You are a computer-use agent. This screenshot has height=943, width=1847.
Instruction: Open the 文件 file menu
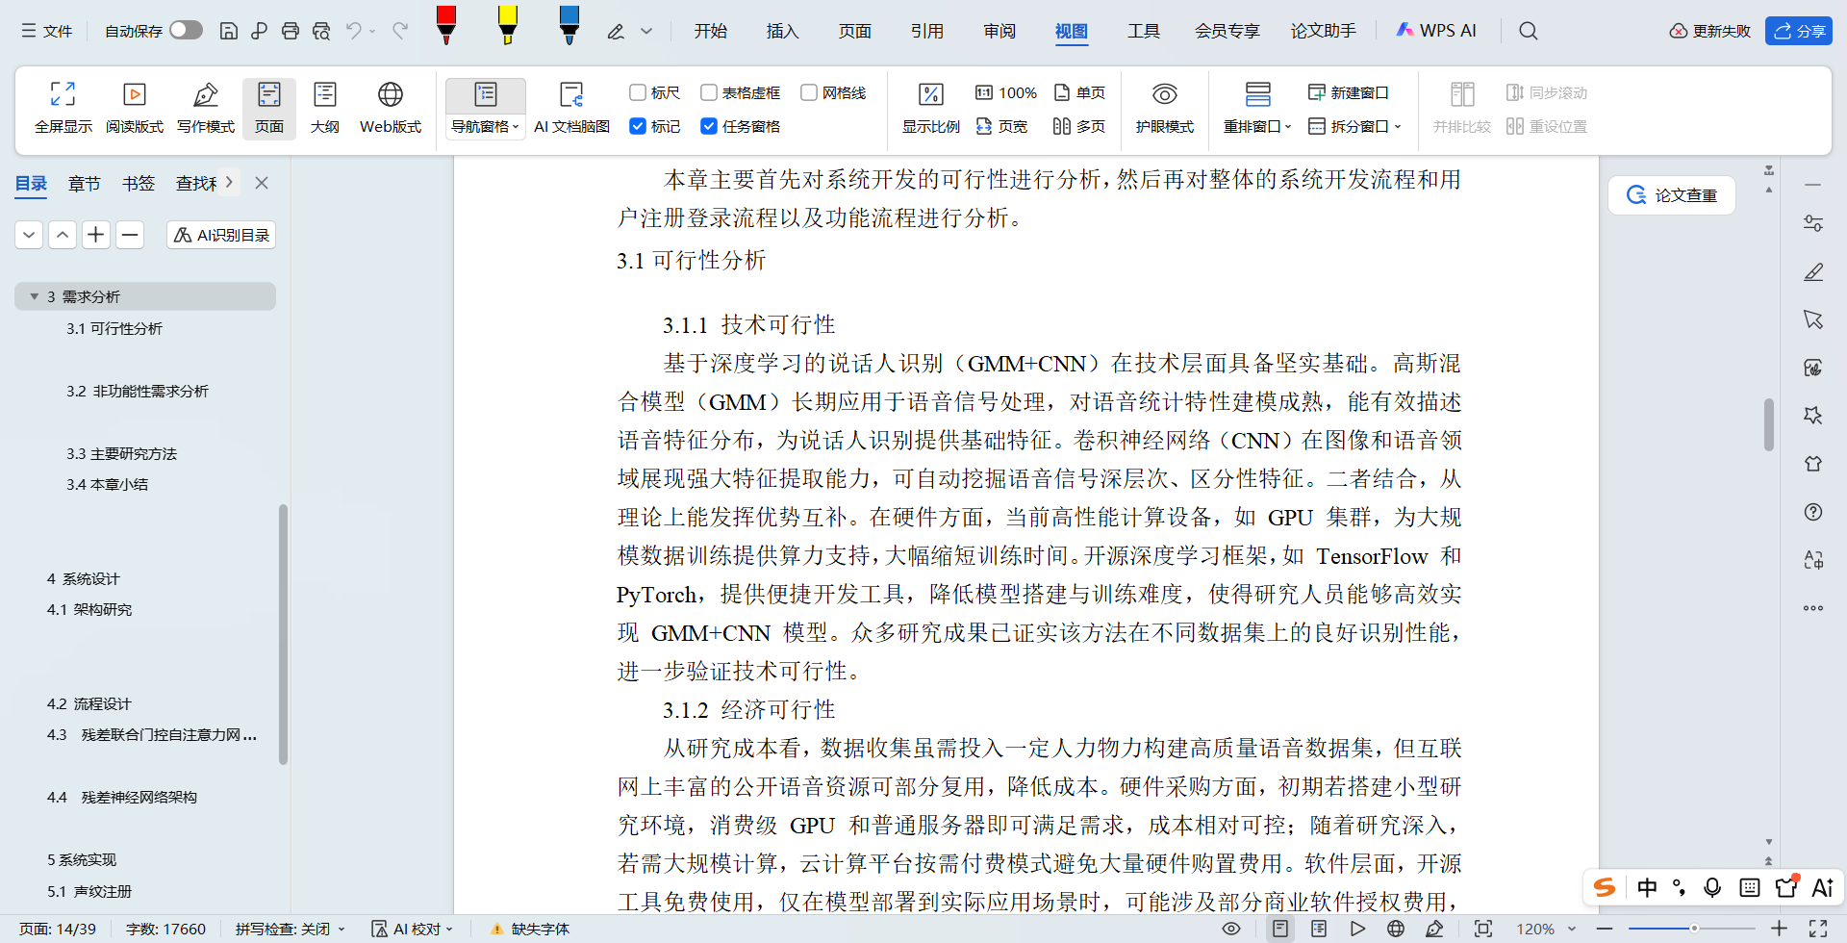click(47, 31)
